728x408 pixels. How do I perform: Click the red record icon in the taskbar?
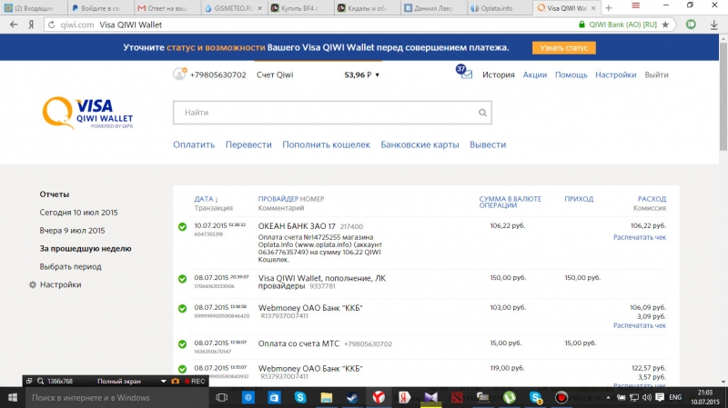[x=561, y=398]
